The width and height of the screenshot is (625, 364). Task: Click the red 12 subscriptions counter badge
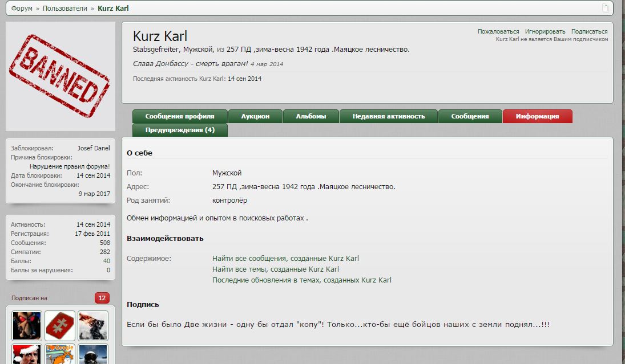coord(102,298)
